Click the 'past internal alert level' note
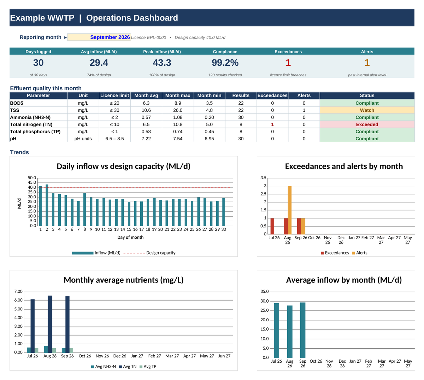424x380 pixels. pyautogui.click(x=367, y=75)
